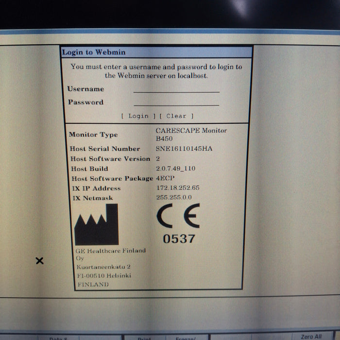The image size is (340, 340).
Task: Click the CARESCAPE Monitor B450 text
Action: 191,134
